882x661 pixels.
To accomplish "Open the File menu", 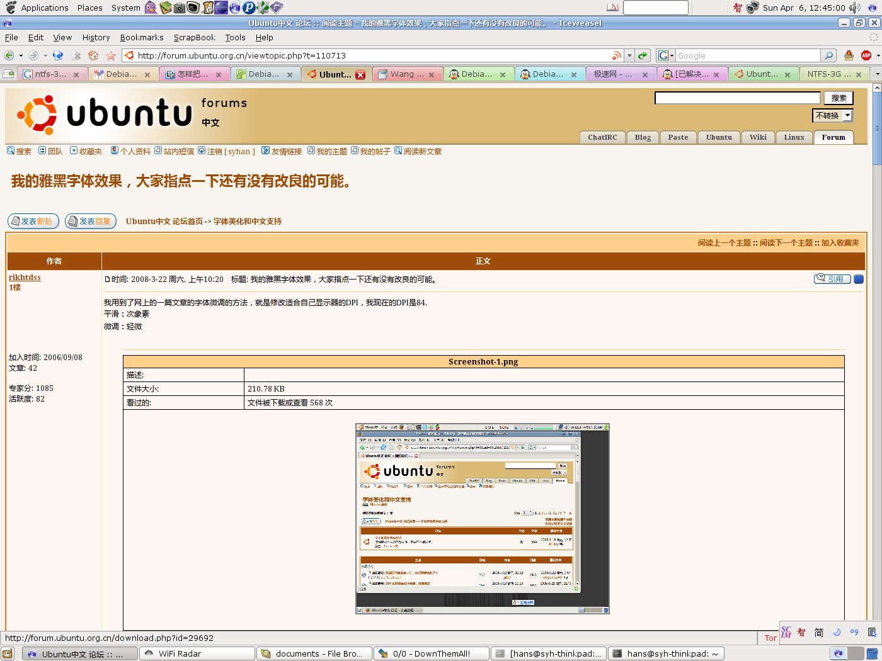I will coord(11,37).
